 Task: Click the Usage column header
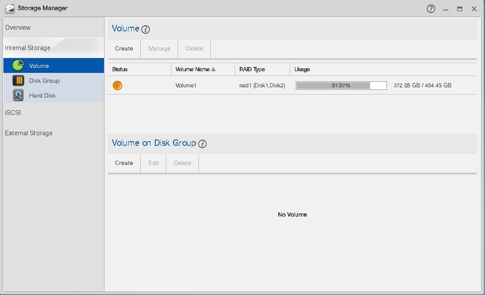[x=383, y=69]
